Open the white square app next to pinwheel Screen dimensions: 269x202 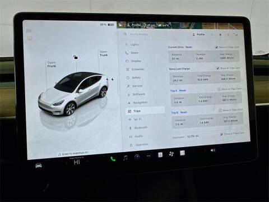tap(182, 153)
